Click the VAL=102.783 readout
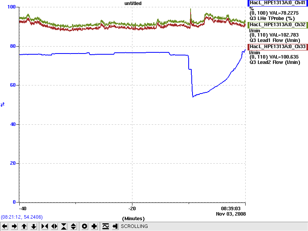Screen dimensions: 308x231 click(284, 35)
